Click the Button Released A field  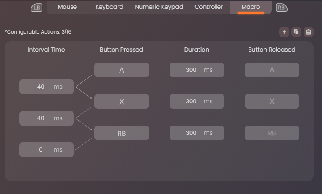pyautogui.click(x=272, y=70)
